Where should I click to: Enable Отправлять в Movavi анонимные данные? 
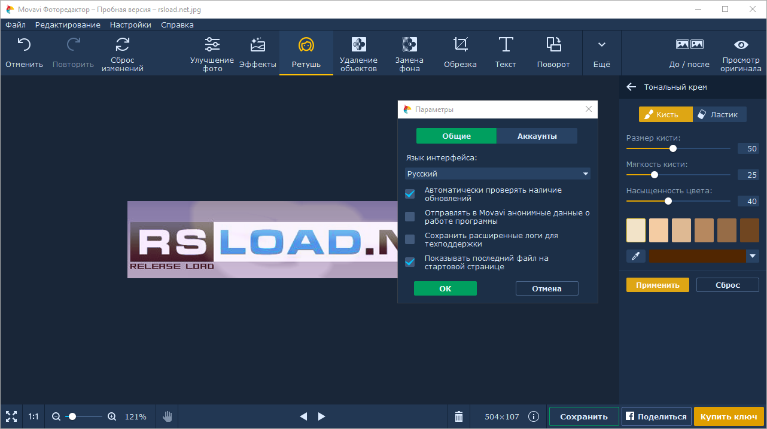coord(410,217)
